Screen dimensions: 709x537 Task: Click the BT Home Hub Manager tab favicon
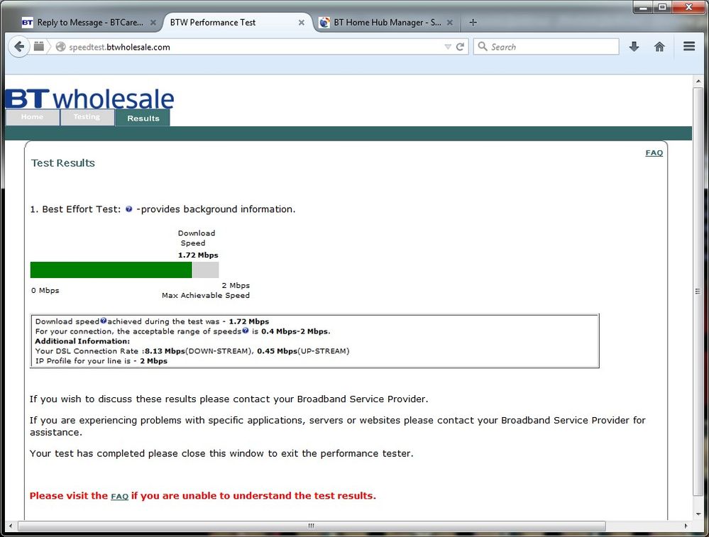[324, 22]
